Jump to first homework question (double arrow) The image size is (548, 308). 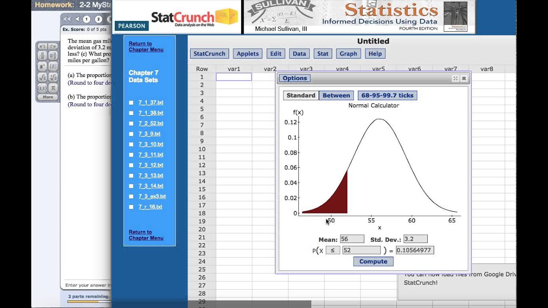[x=67, y=19]
